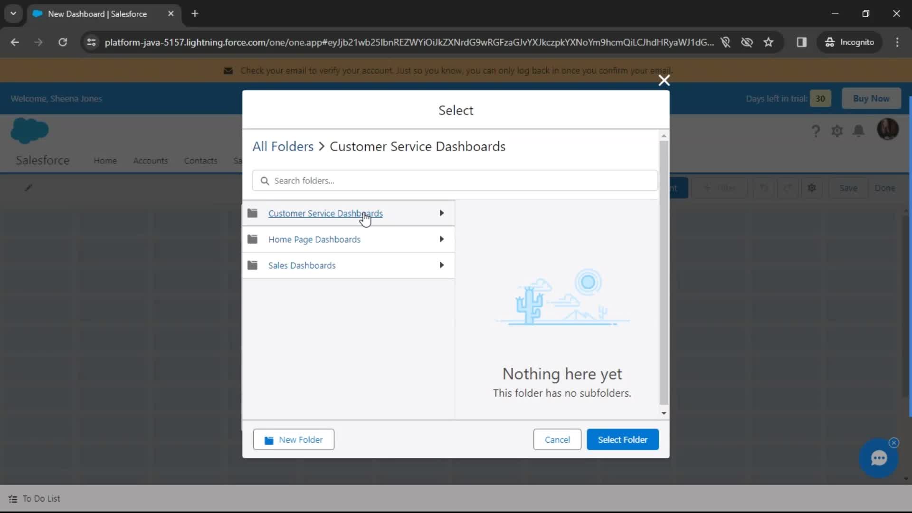The height and width of the screenshot is (513, 912).
Task: Bookmark this page with the star icon
Action: click(769, 42)
